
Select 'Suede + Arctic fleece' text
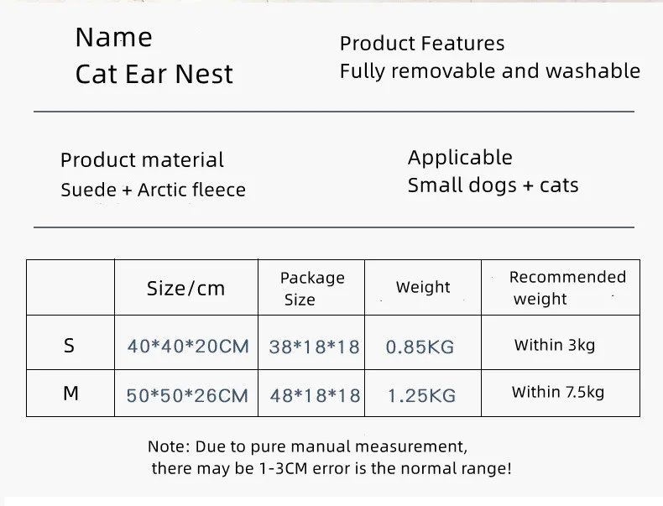pos(153,190)
